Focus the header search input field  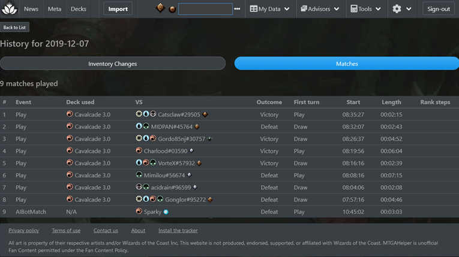(x=205, y=9)
